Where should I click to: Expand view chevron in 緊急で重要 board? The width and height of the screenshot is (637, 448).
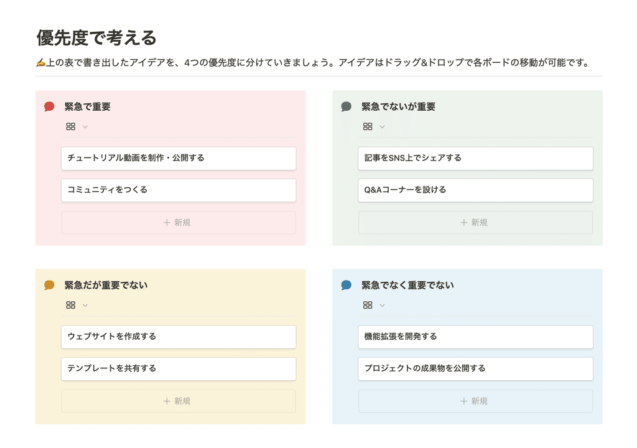85,127
